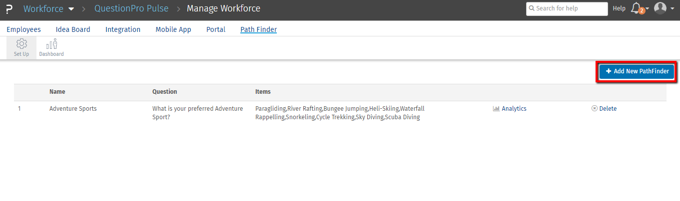680x201 pixels.
Task: Open the Set Up gear icon
Action: pyautogui.click(x=21, y=44)
